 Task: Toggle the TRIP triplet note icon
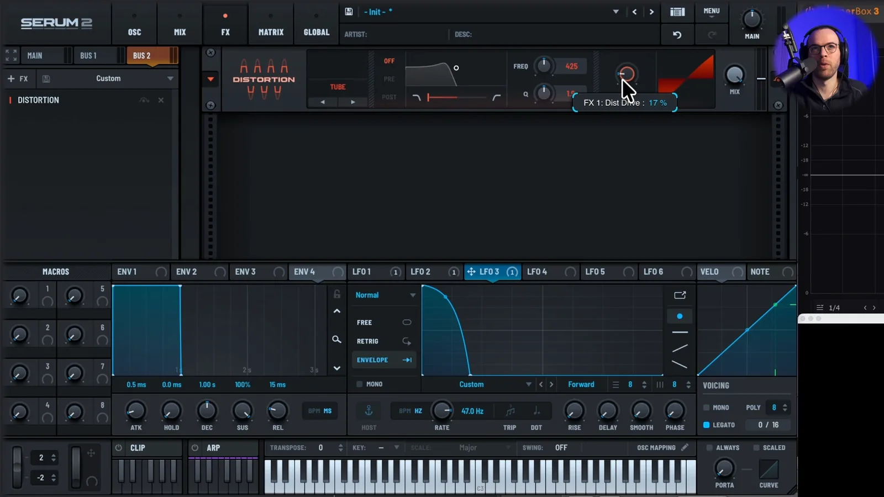pos(510,411)
